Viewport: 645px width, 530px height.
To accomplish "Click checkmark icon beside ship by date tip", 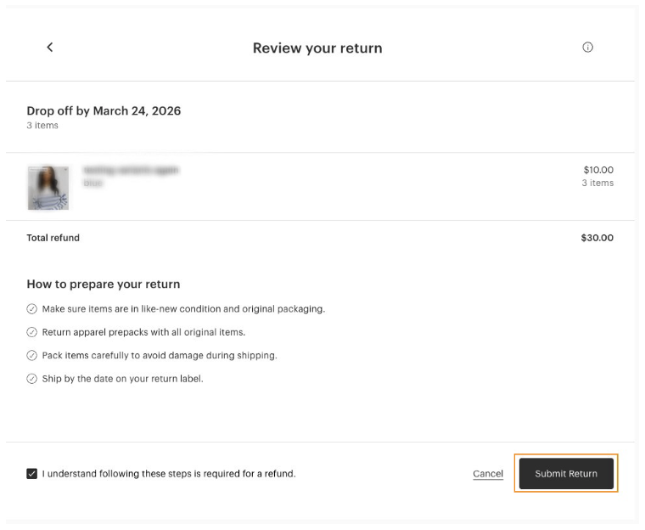I will pyautogui.click(x=32, y=379).
